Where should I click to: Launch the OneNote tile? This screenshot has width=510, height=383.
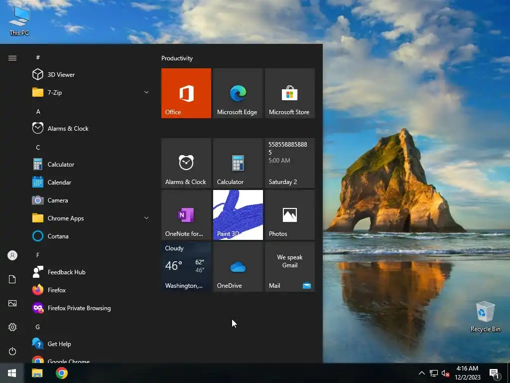tap(186, 215)
